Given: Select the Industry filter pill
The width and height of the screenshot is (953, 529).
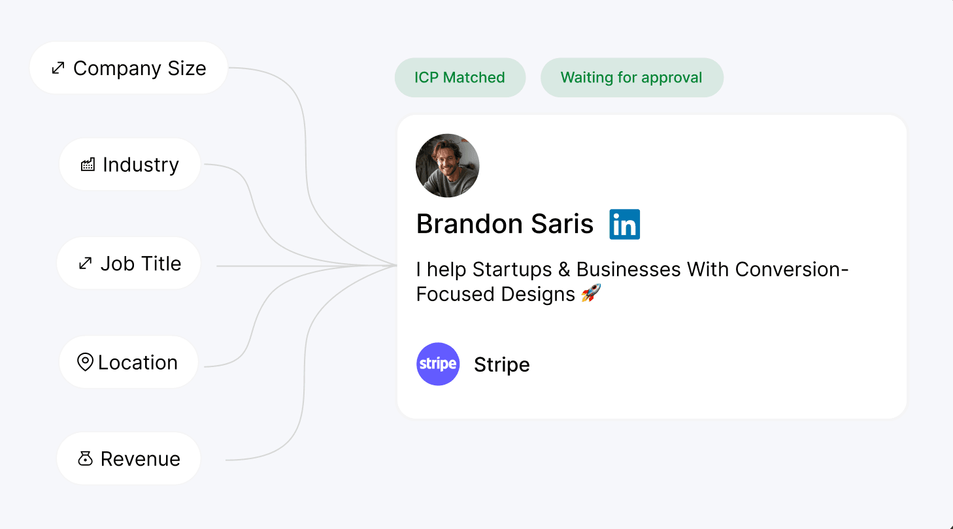Looking at the screenshot, I should point(129,165).
